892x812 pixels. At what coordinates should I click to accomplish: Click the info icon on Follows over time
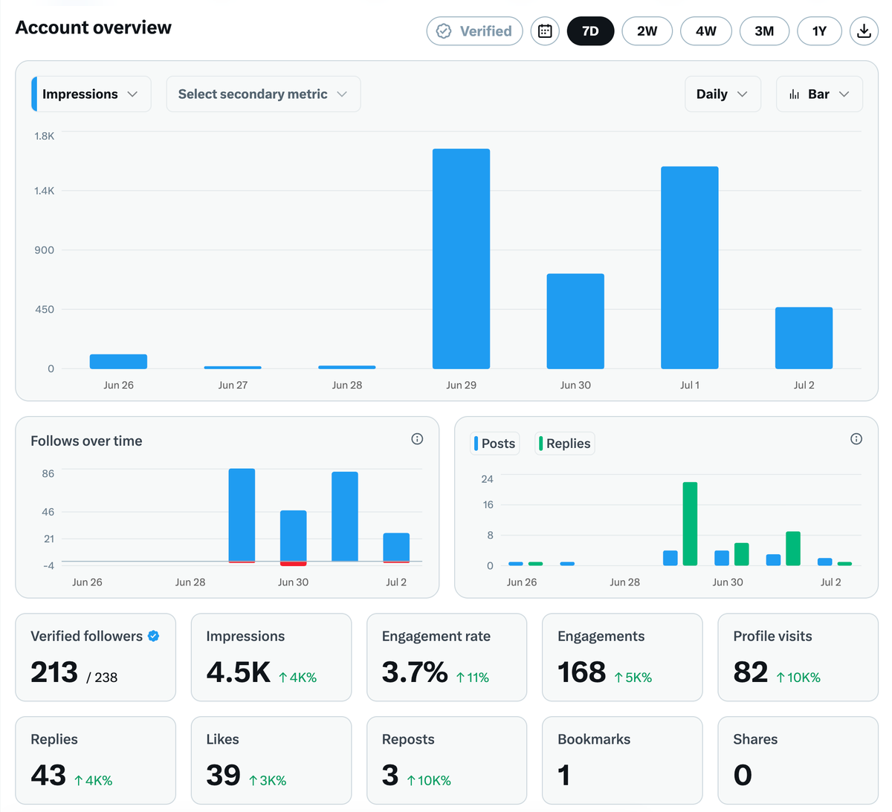pyautogui.click(x=417, y=439)
